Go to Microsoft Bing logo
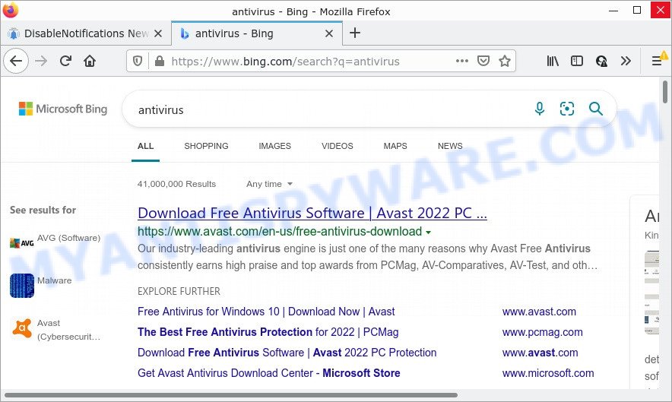The height and width of the screenshot is (402, 672). (x=63, y=109)
